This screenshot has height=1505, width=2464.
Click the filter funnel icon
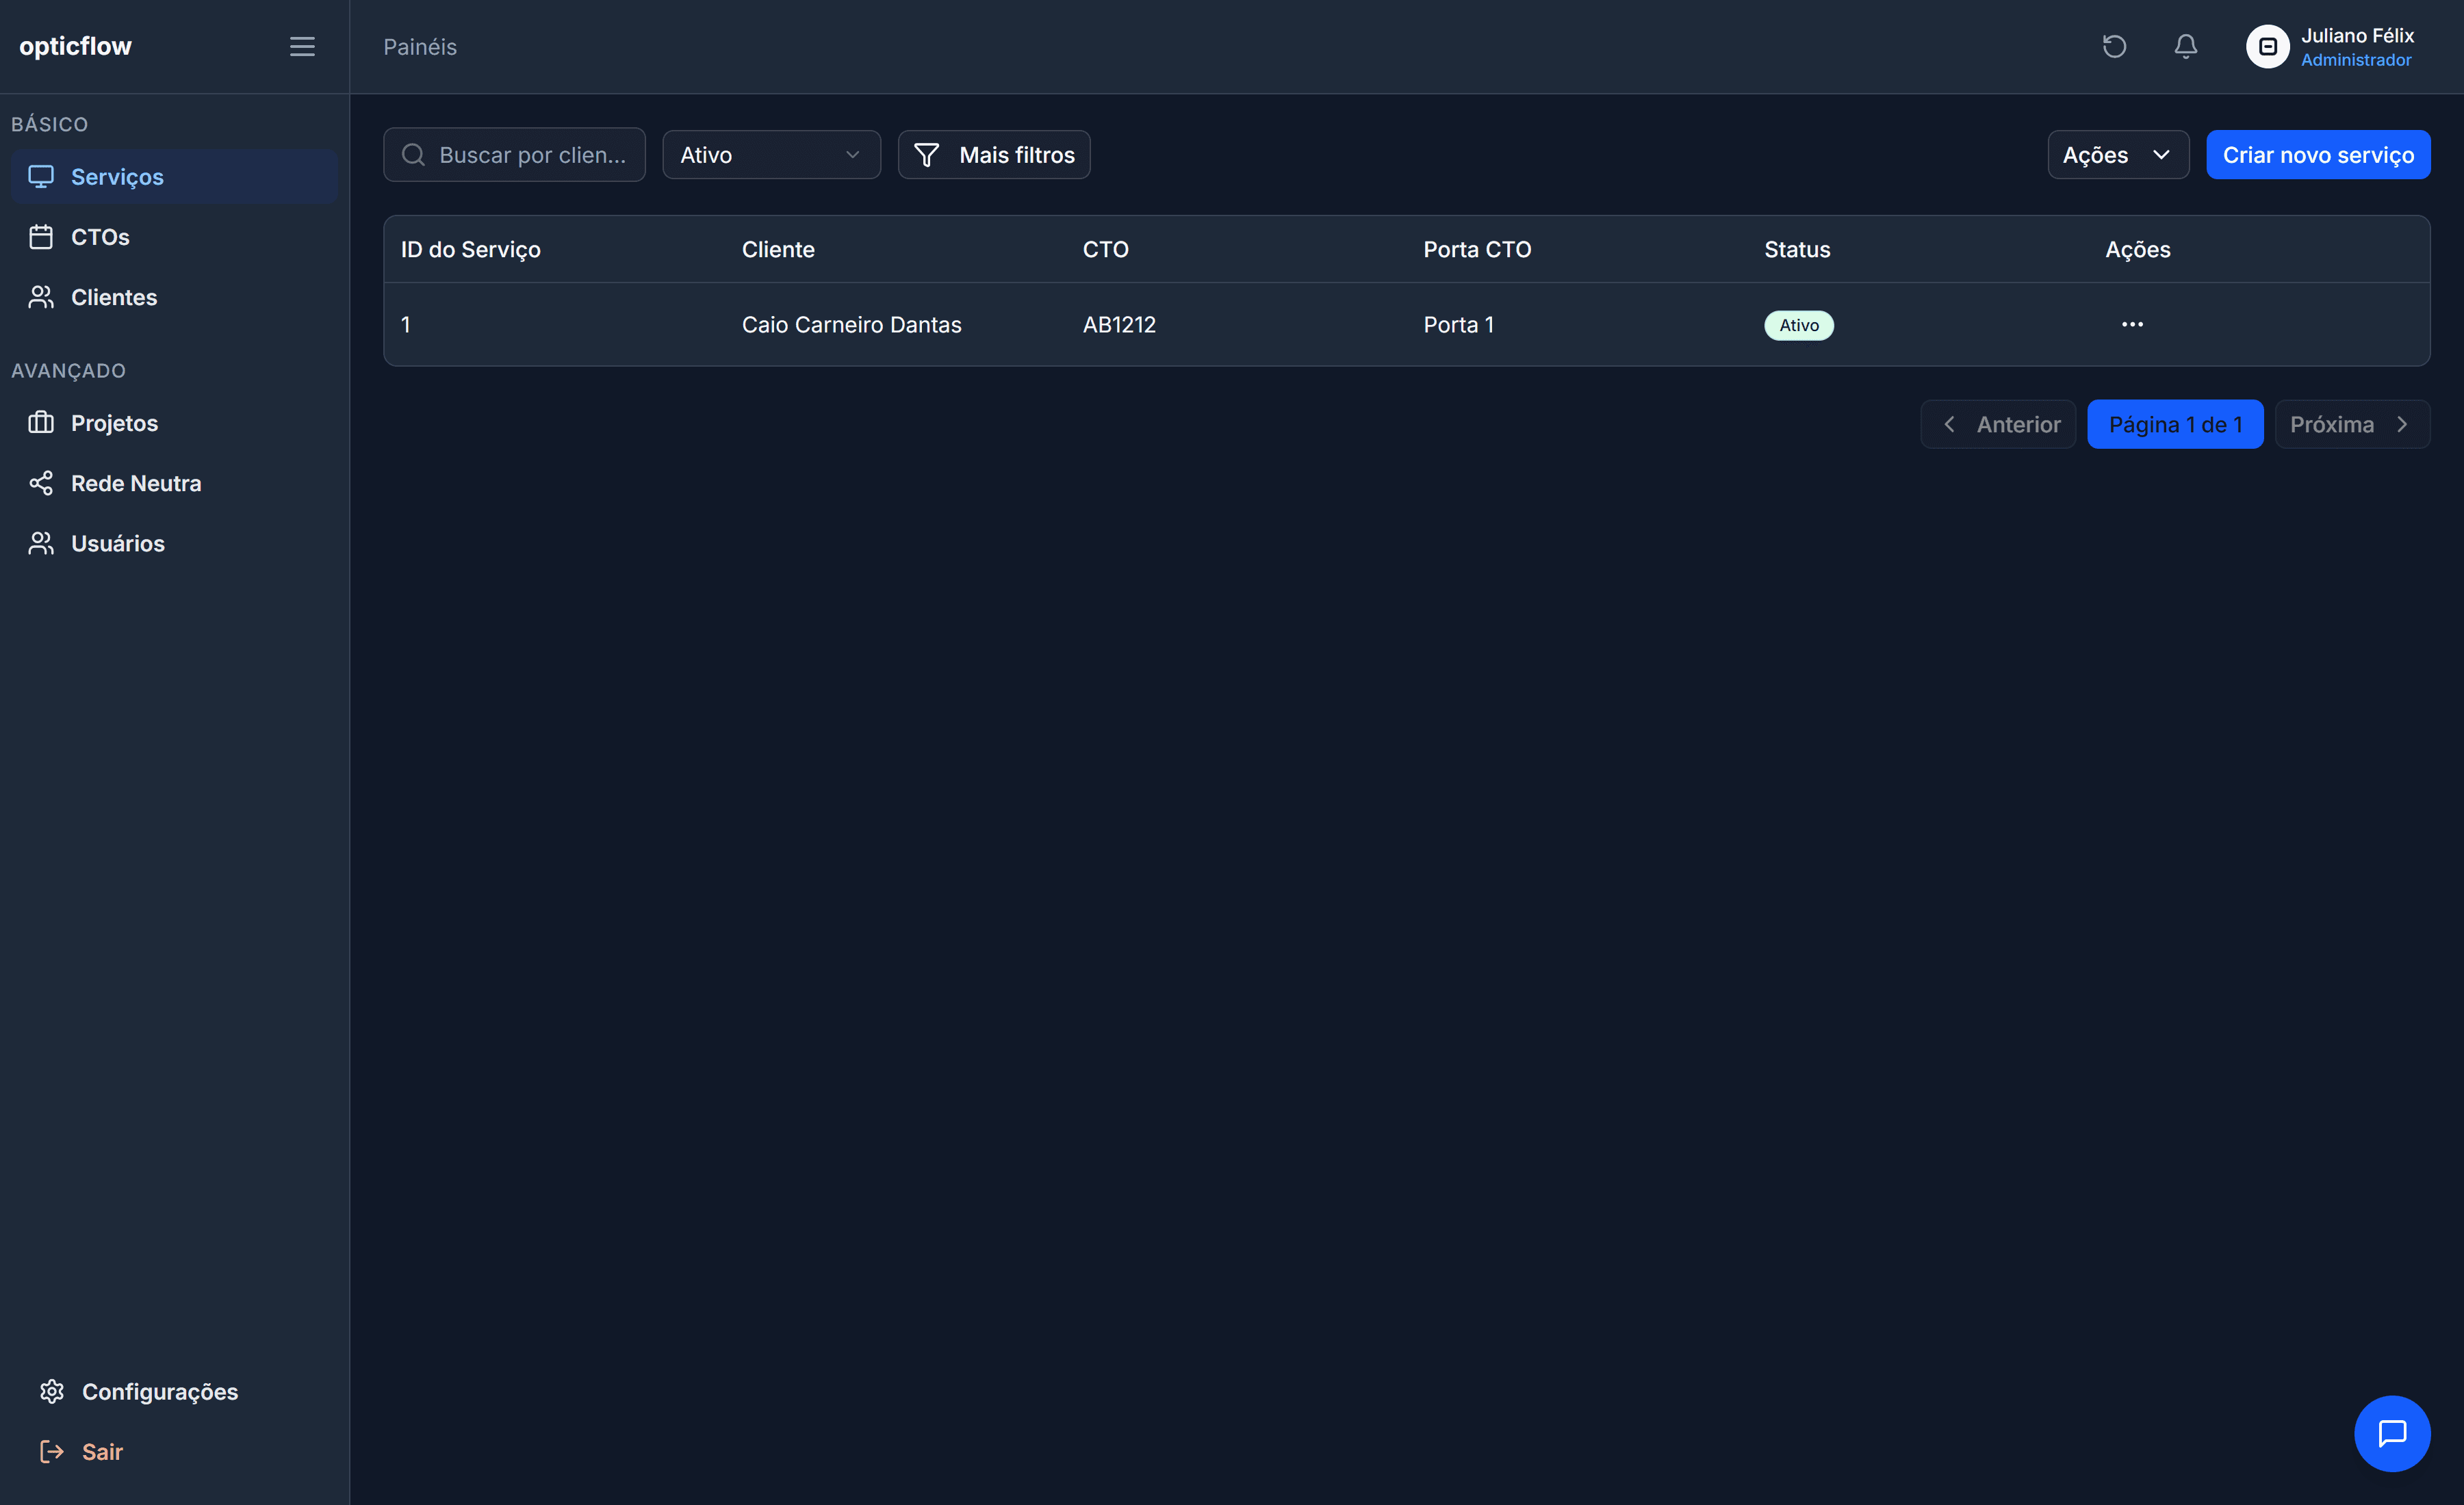927,155
